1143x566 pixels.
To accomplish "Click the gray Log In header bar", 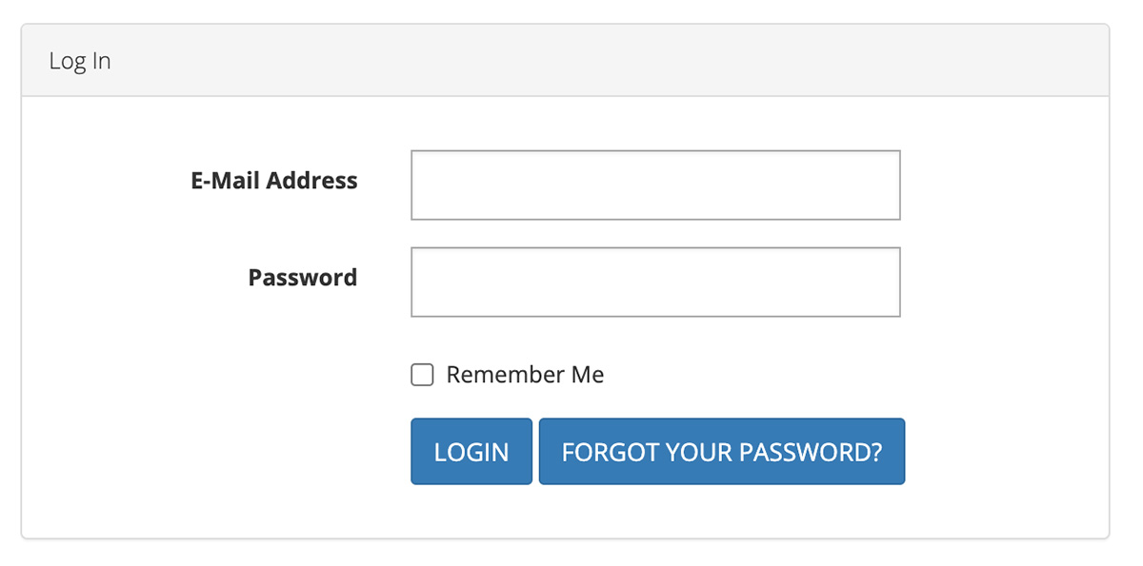I will 565,61.
